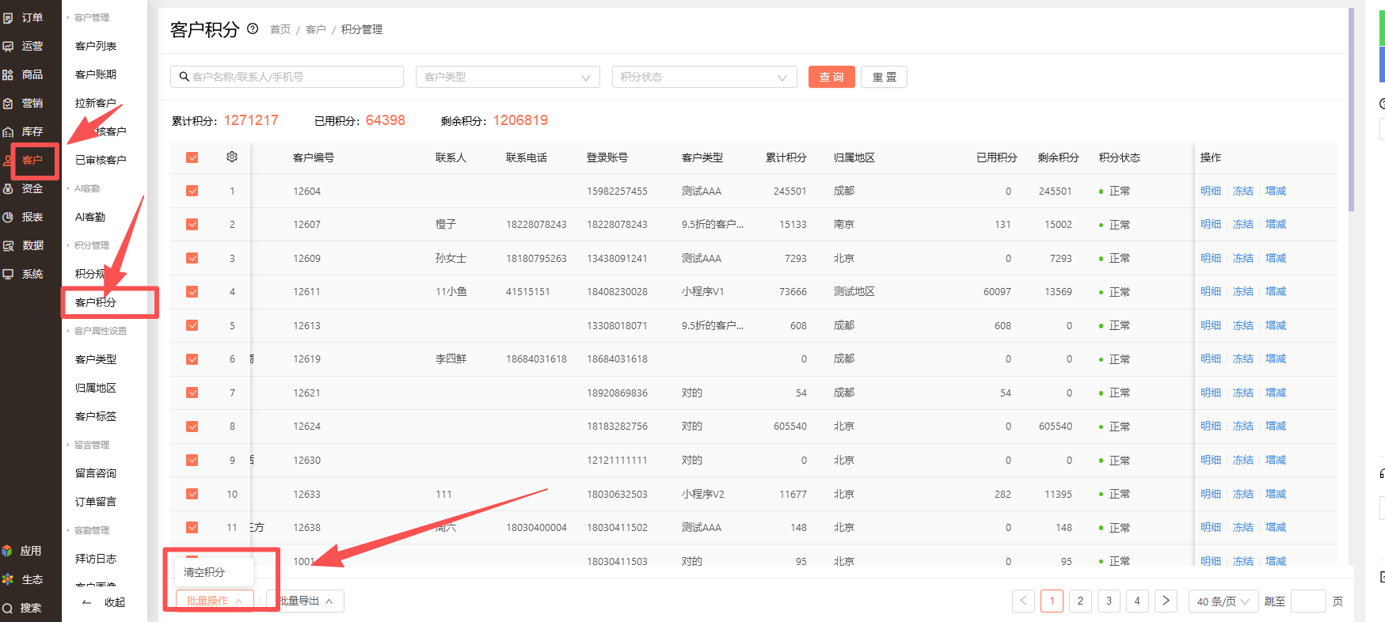Open the 库存 section icon
The height and width of the screenshot is (622, 1385).
(8, 131)
